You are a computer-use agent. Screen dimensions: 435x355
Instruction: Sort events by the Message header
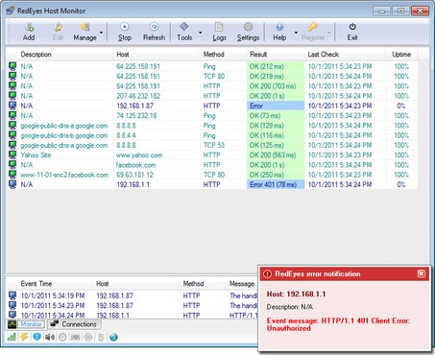click(242, 284)
